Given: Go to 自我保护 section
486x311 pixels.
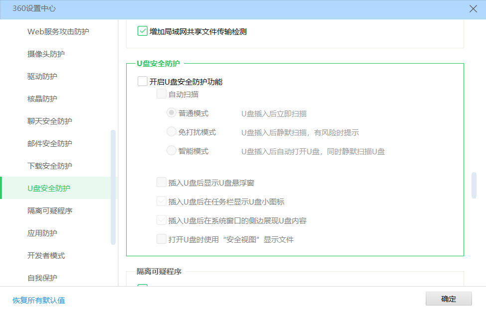Looking at the screenshot, I should 42,278.
